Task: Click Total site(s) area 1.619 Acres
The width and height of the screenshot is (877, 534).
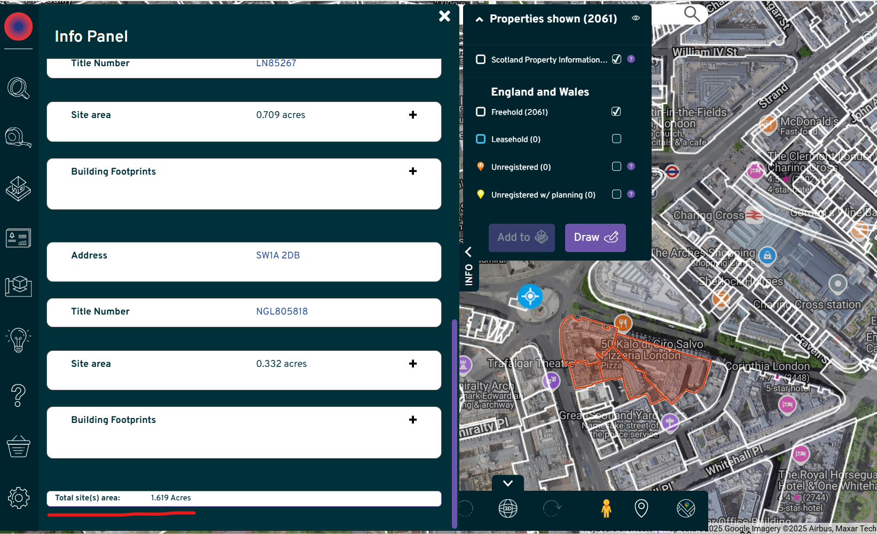Action: tap(244, 498)
